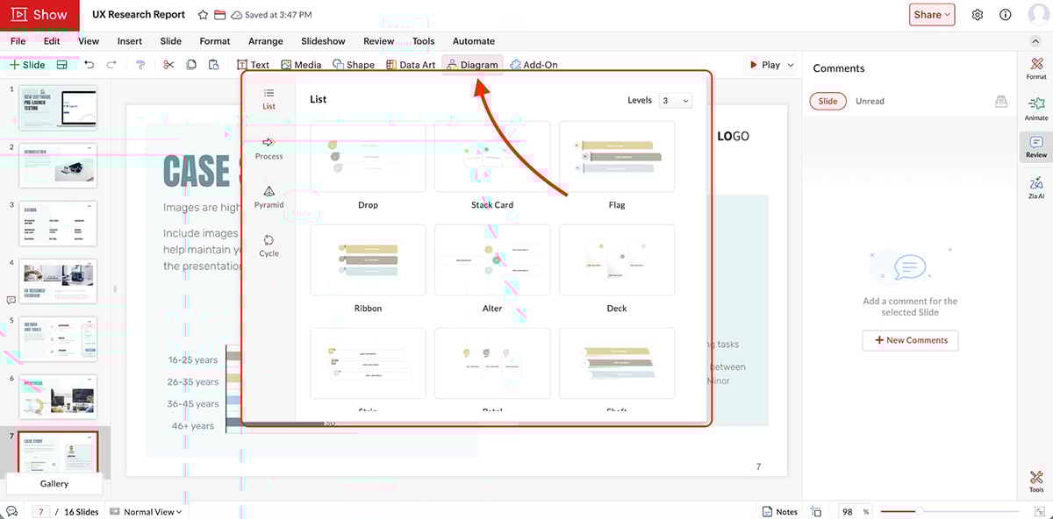Switch to the Unread comments tab
The width and height of the screenshot is (1053, 519).
[870, 101]
